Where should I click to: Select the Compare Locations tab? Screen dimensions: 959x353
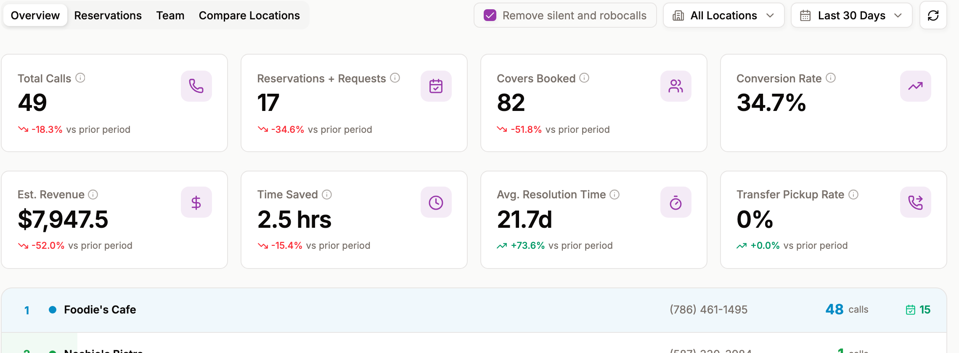249,16
